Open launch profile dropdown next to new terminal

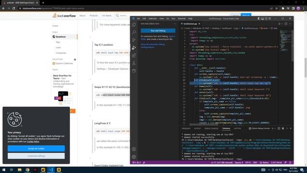[275, 128]
